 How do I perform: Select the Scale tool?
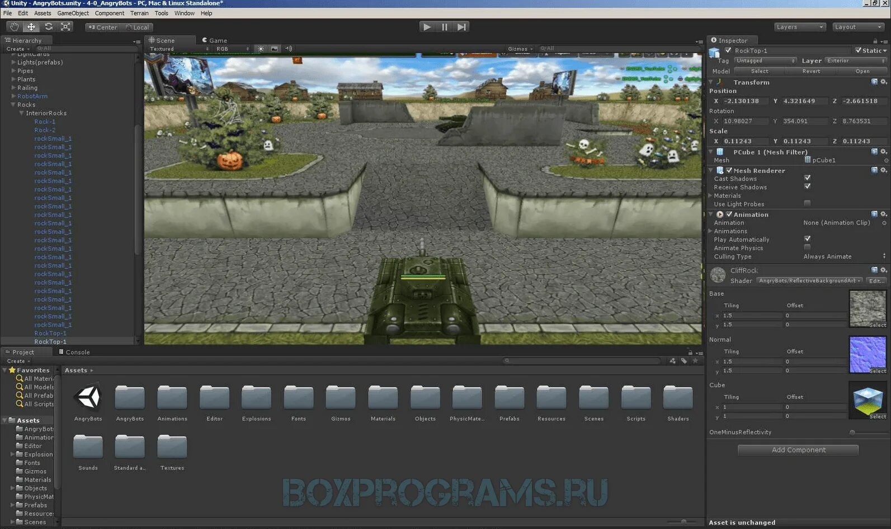click(65, 27)
